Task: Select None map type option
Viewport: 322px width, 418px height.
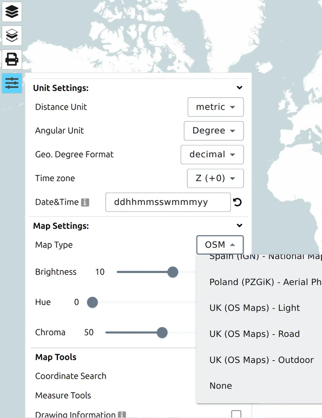Action: point(259,386)
